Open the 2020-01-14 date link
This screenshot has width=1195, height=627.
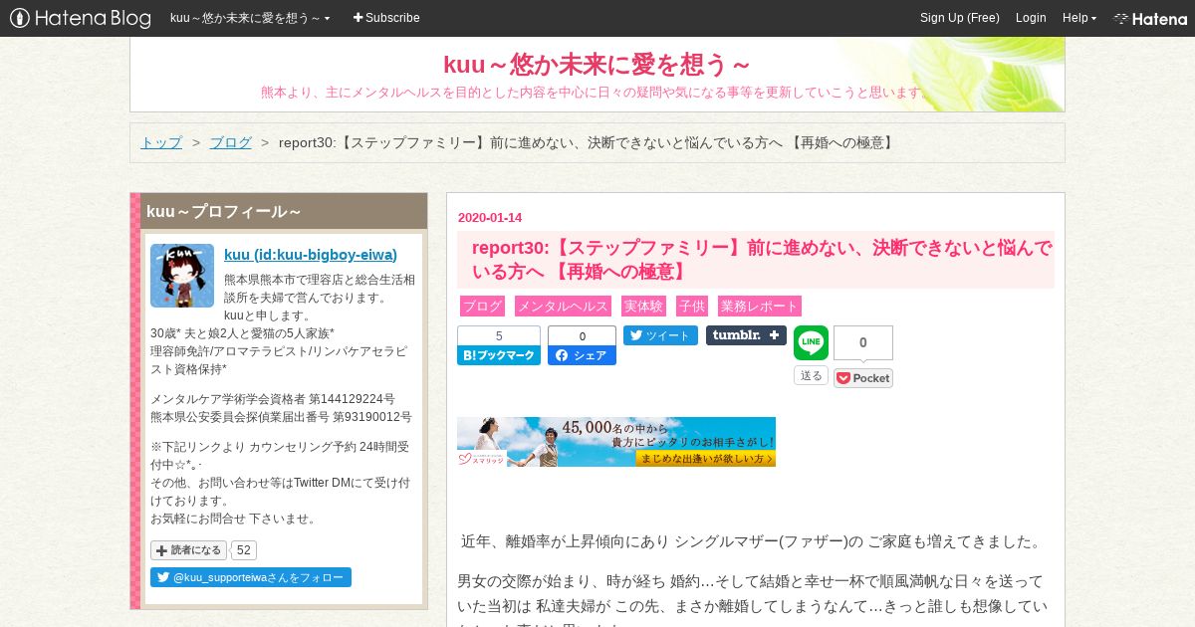[x=490, y=218]
